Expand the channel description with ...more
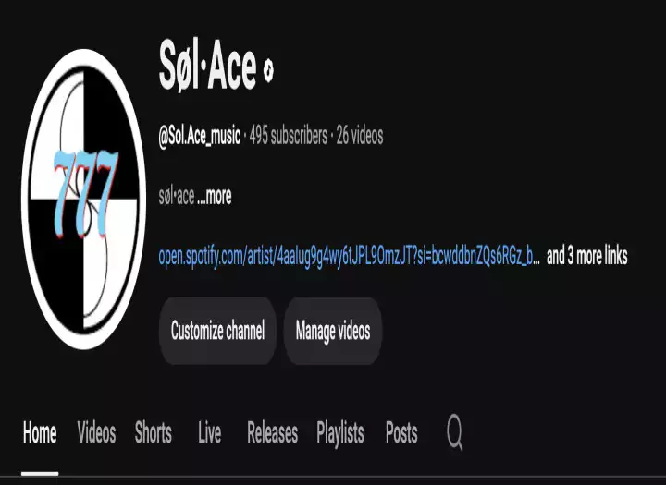 215,196
